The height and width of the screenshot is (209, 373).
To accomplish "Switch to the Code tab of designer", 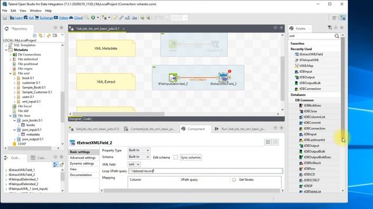I will (87, 118).
